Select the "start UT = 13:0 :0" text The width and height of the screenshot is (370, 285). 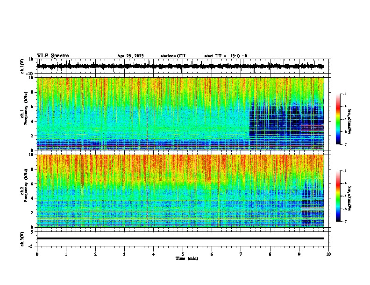(226, 56)
